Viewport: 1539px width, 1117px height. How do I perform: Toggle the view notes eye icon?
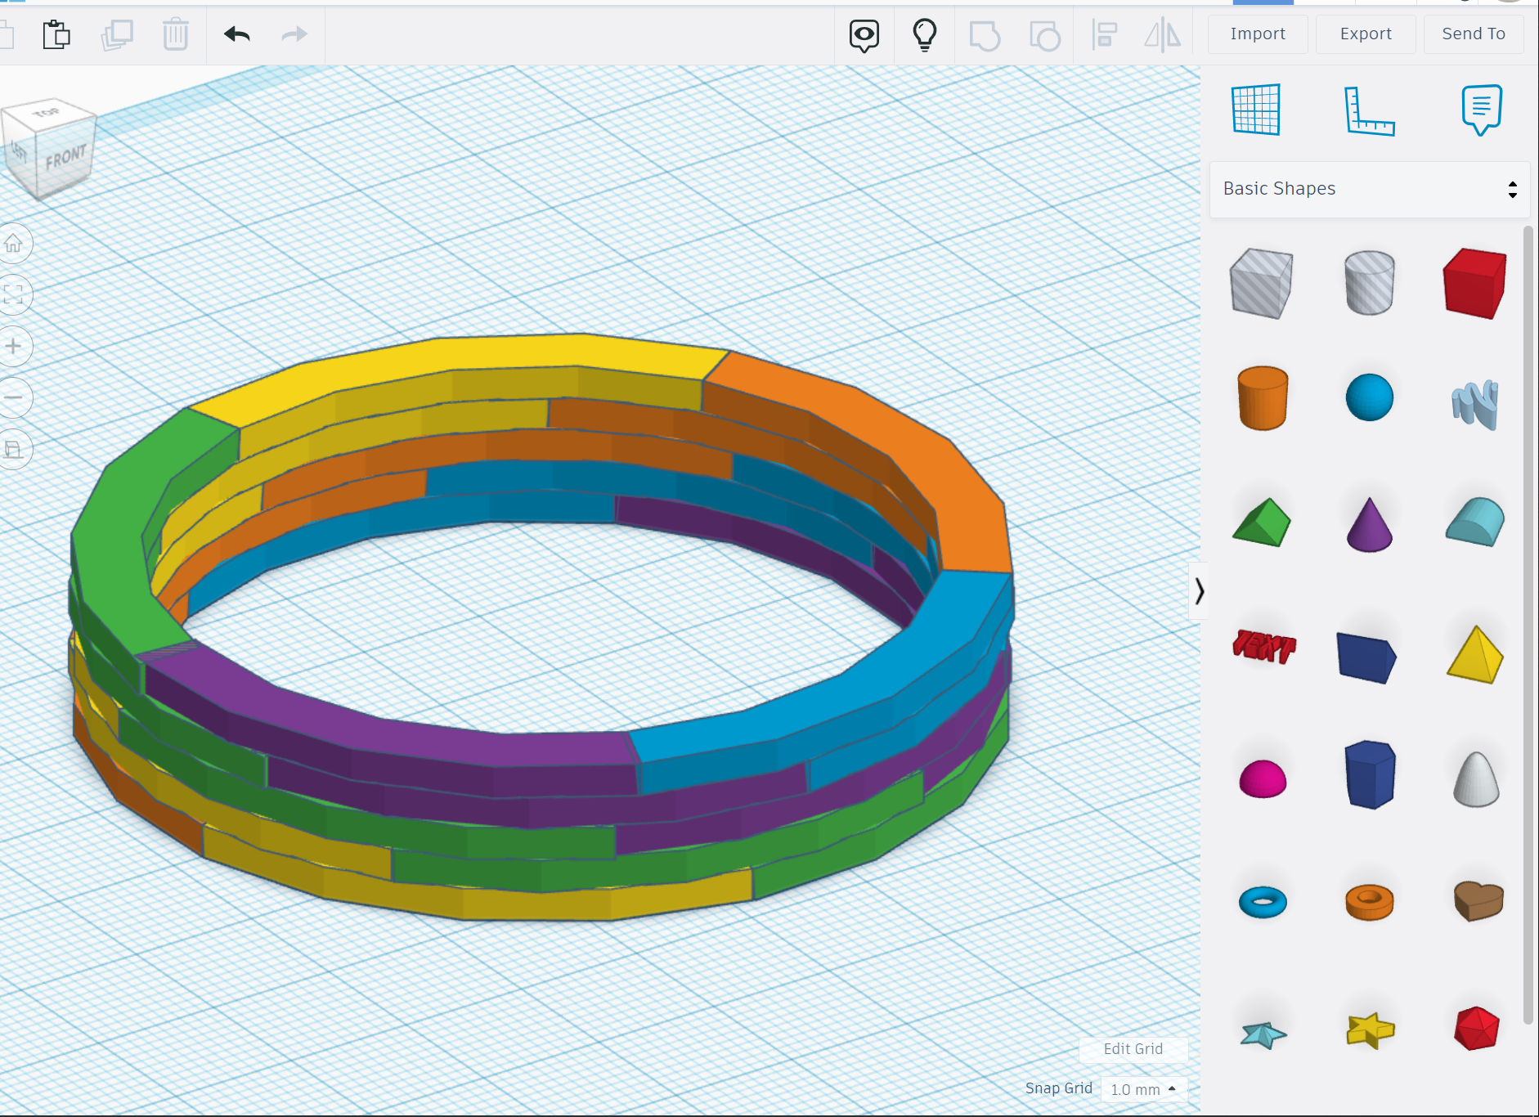pyautogui.click(x=864, y=35)
